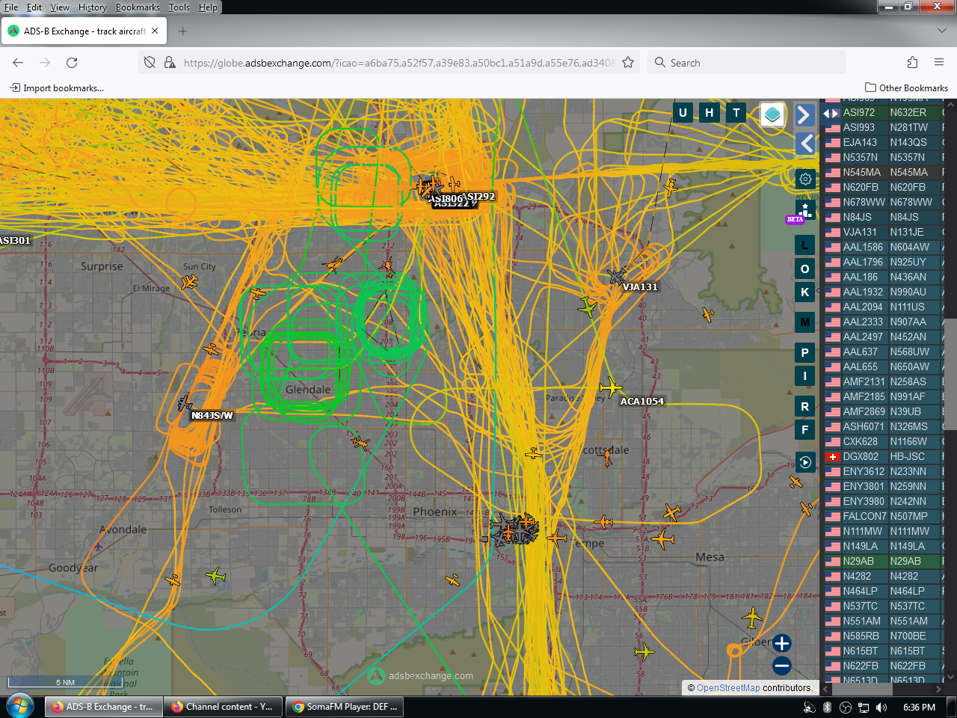Select the VJA131 aircraft on the map
Image resolution: width=957 pixels, height=718 pixels.
coord(618,277)
